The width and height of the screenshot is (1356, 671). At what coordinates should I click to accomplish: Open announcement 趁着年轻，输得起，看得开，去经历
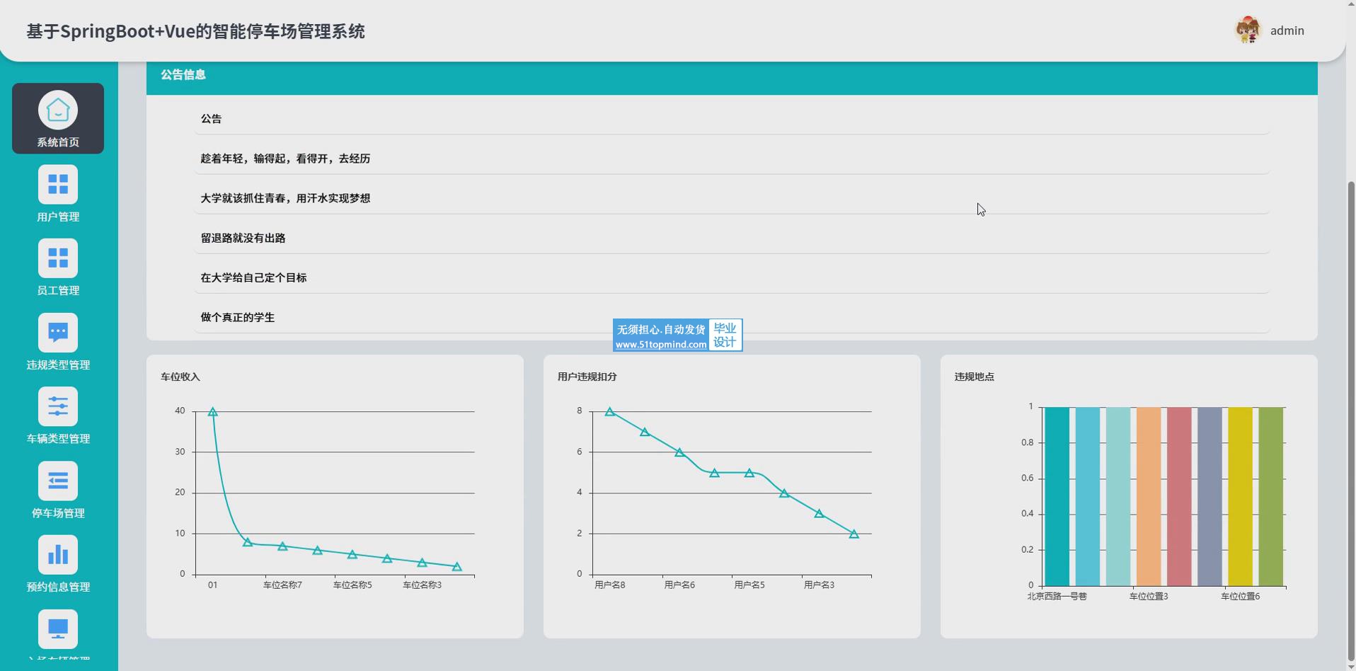[x=285, y=159]
